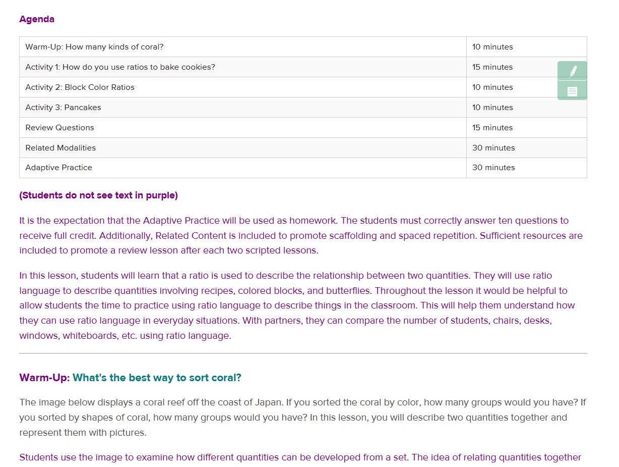Click the 'Adaptive Practice' agenda row
Image resolution: width=619 pixels, height=467 pixels.
click(303, 168)
